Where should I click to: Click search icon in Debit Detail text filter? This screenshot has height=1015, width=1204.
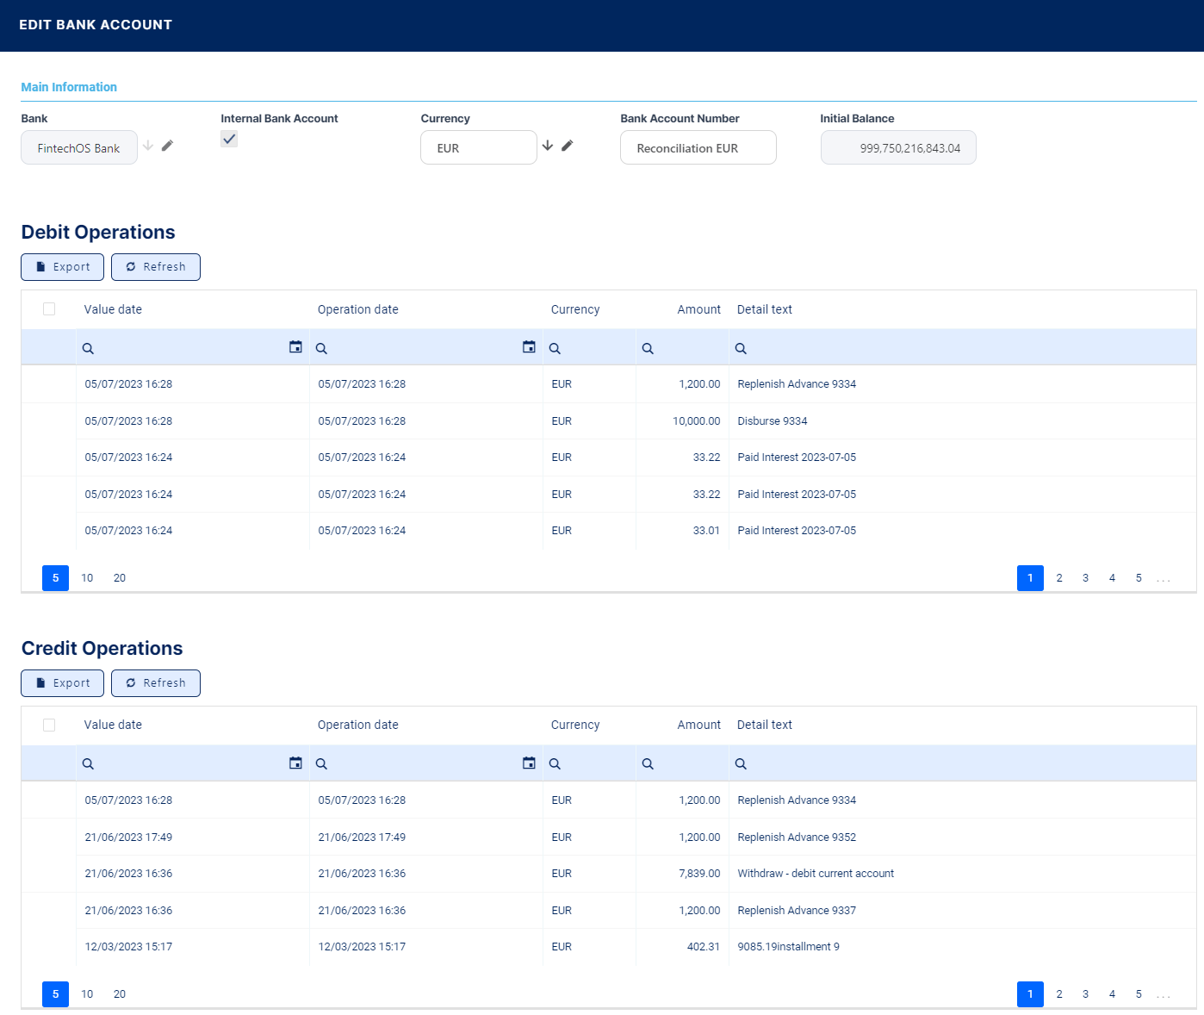coord(741,349)
